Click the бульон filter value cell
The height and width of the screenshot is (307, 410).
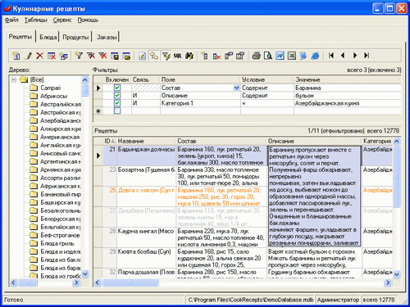[347, 96]
